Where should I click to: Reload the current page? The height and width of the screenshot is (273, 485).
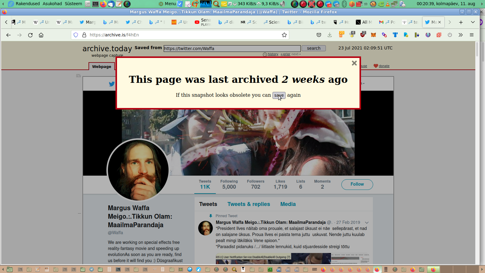[x=30, y=35]
